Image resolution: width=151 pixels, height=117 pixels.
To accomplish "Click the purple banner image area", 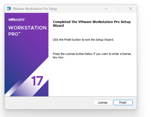I will click(x=27, y=55).
